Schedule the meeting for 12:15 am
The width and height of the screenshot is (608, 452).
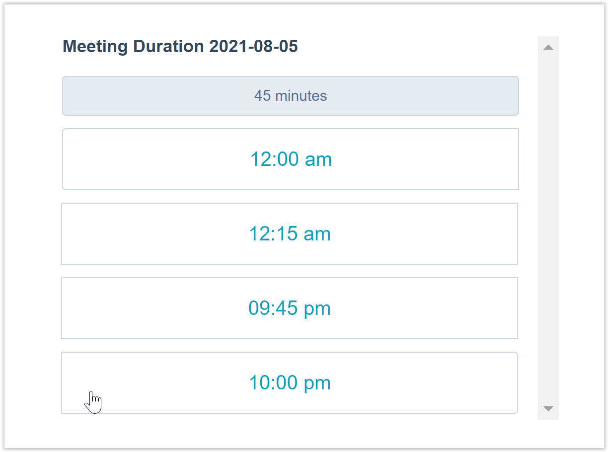[290, 234]
